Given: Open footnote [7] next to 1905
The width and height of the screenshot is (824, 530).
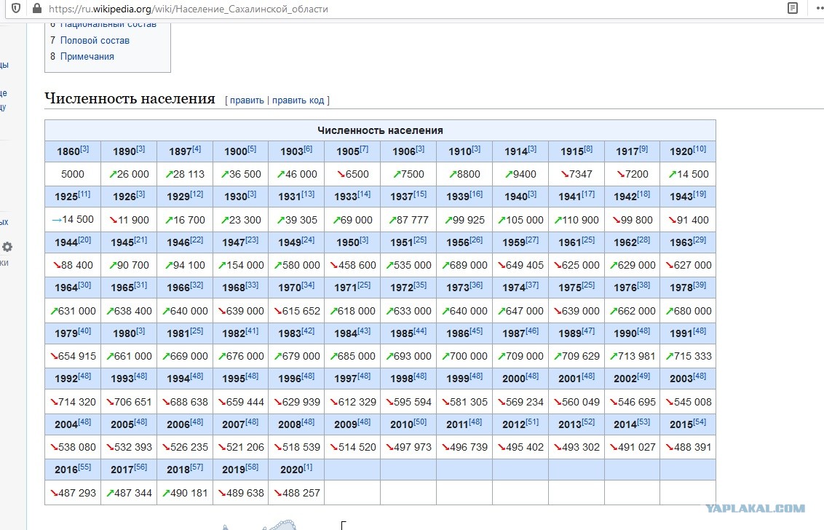Looking at the screenshot, I should (364, 149).
